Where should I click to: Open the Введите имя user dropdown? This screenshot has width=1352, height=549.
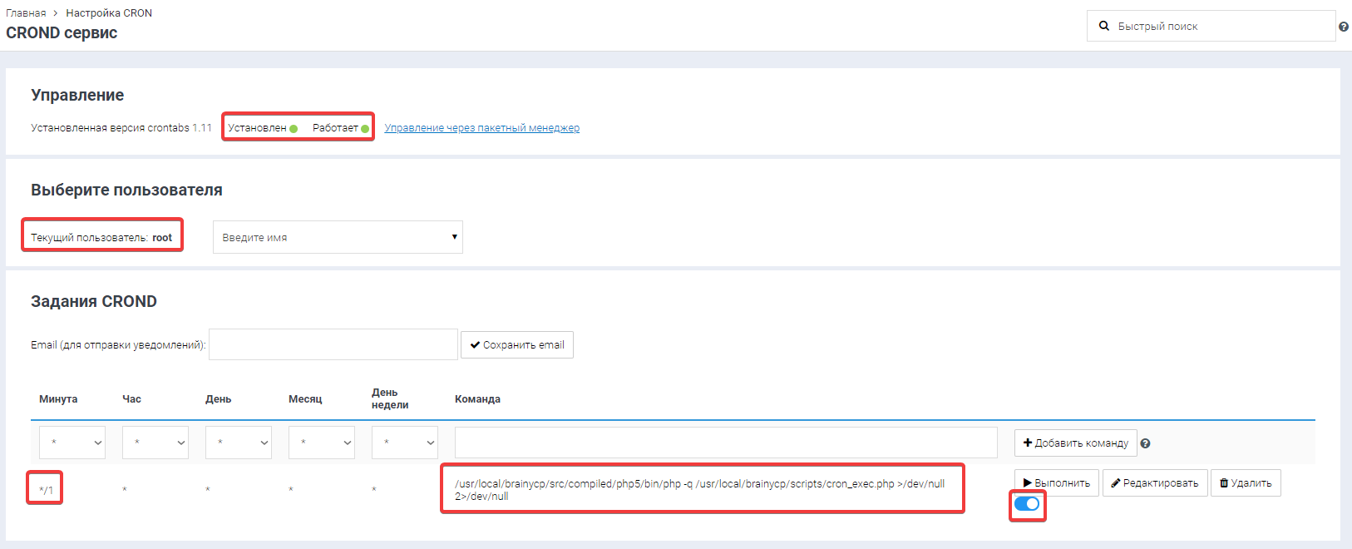[x=338, y=237]
